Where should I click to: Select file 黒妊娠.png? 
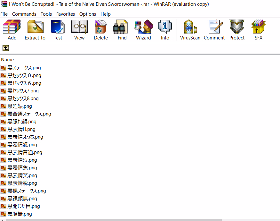(20, 106)
